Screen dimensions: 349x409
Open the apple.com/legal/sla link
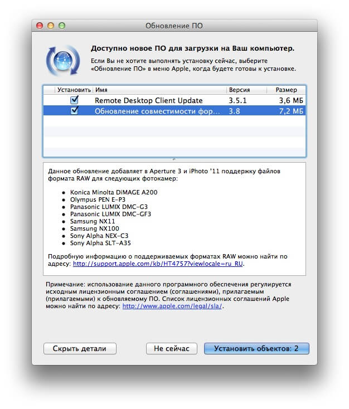pos(172,306)
